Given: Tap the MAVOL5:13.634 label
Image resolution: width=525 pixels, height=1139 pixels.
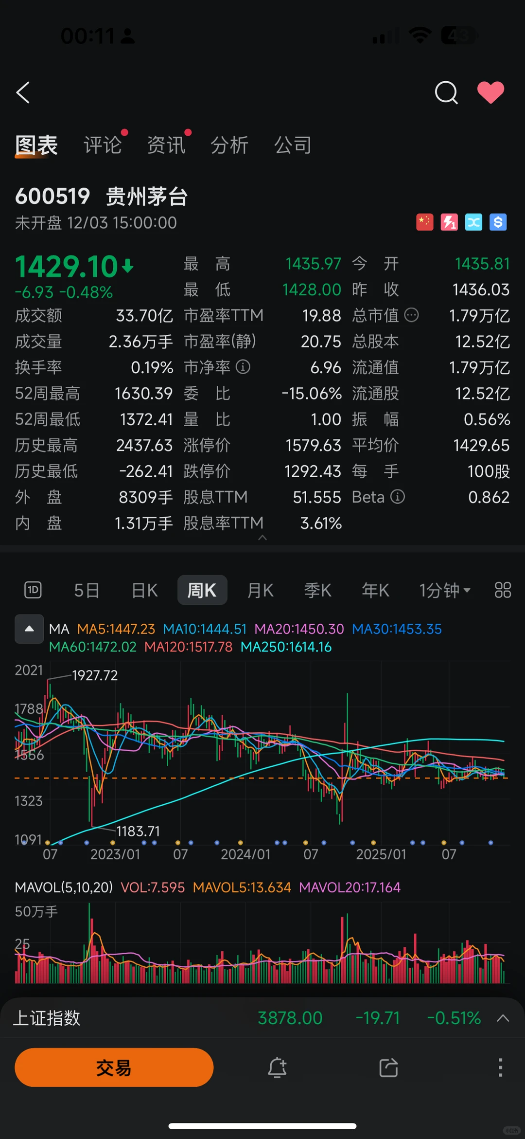Looking at the screenshot, I should coord(242,887).
